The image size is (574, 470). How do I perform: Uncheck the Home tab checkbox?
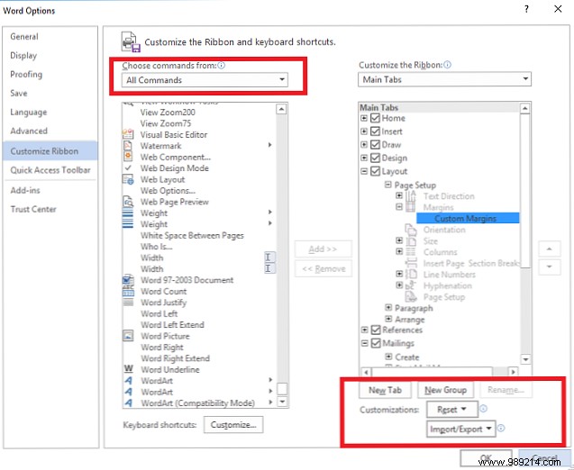coord(375,118)
